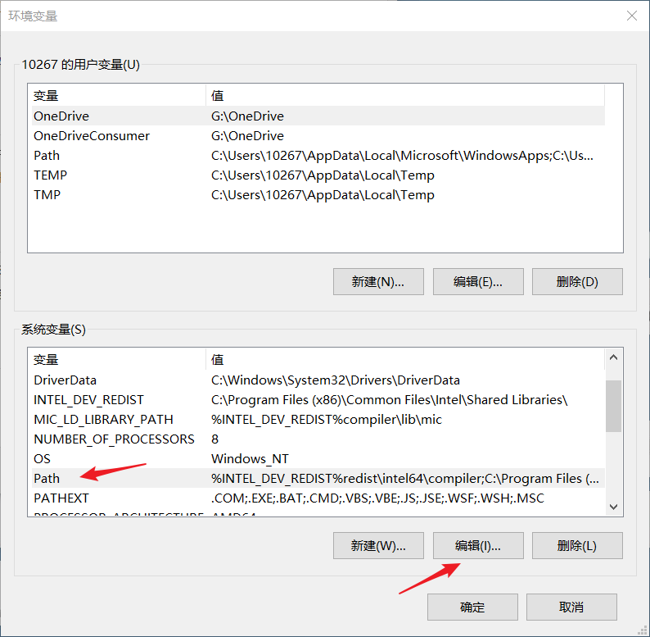Select Path in system variables list
The height and width of the screenshot is (637, 650).
tap(47, 479)
